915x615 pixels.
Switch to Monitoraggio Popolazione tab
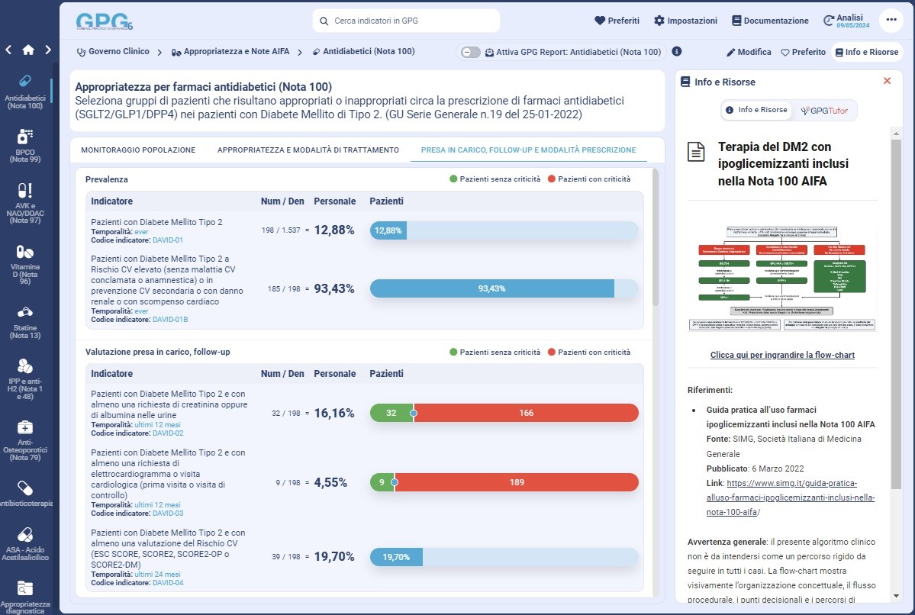138,150
